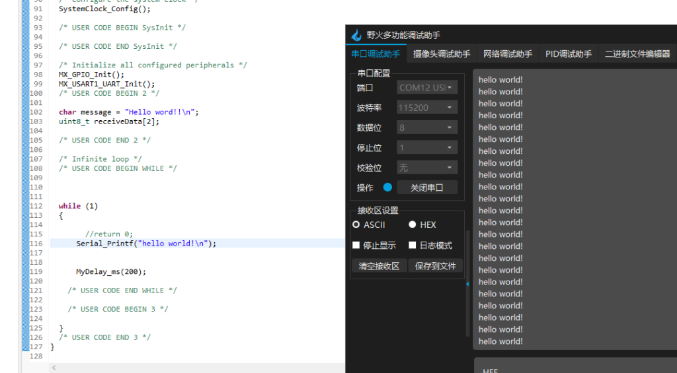Expand the 校验位 dropdown
The height and width of the screenshot is (373, 677).
pyautogui.click(x=427, y=168)
